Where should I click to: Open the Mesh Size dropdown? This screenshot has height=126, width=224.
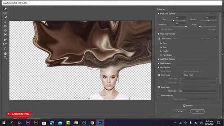tap(198, 78)
